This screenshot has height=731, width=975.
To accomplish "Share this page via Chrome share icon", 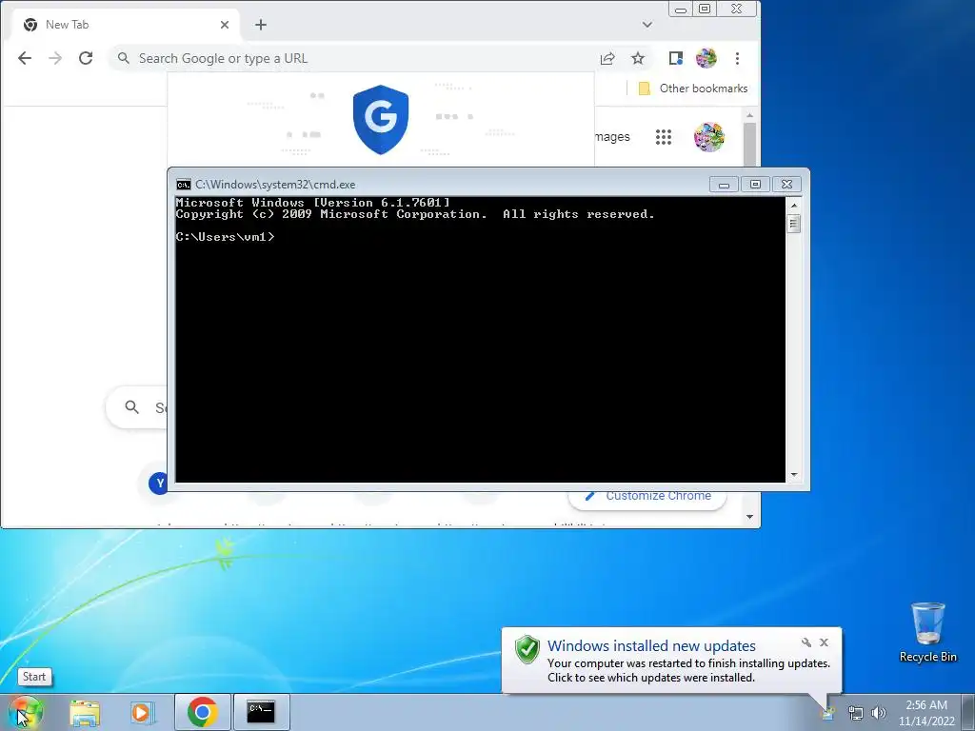I will [607, 58].
